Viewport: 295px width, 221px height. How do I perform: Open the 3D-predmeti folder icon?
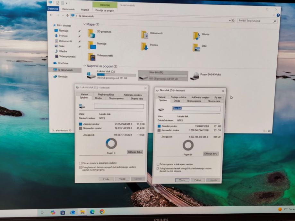91,33
